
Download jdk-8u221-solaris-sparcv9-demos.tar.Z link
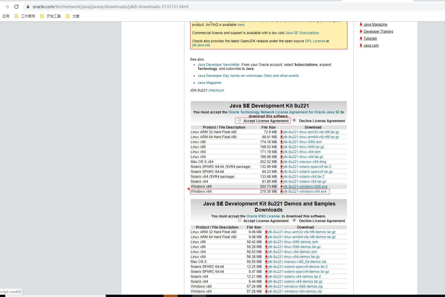298,267
